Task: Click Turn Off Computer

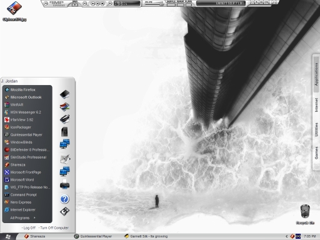Action: click(54, 227)
